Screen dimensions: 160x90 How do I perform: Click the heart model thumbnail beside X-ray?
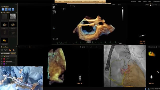pos(152,54)
